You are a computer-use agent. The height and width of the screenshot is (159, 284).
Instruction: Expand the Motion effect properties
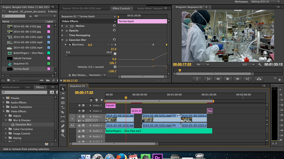62,26
